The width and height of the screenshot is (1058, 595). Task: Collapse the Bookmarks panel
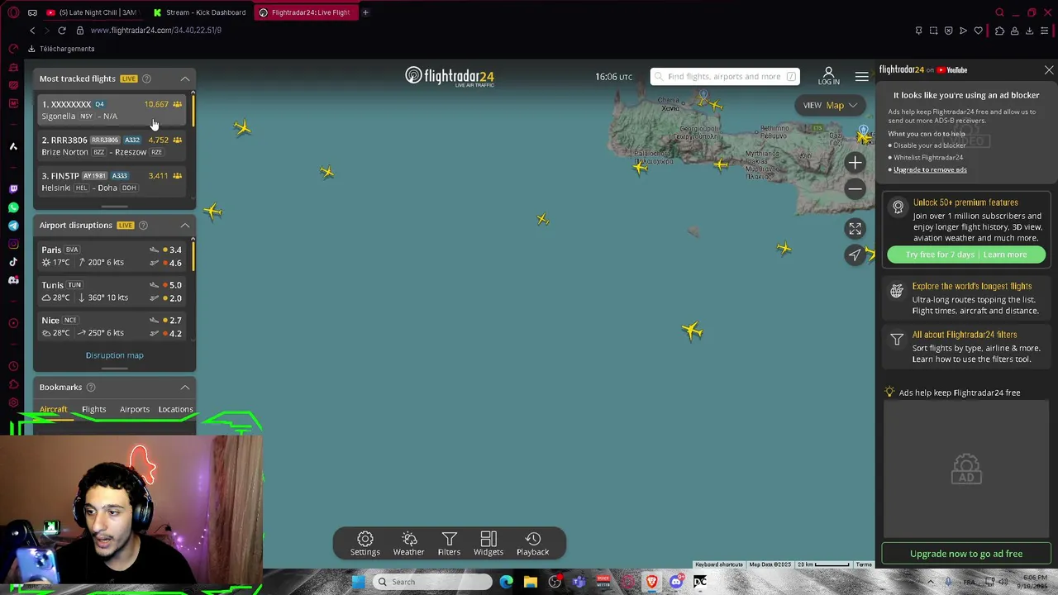click(185, 387)
